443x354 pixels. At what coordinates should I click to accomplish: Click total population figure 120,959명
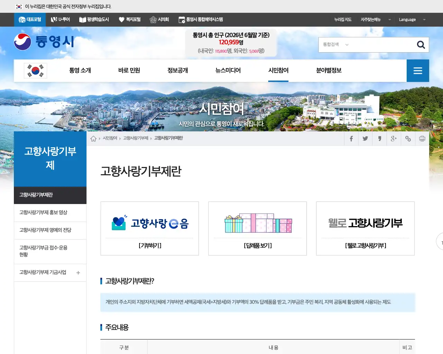tap(231, 42)
